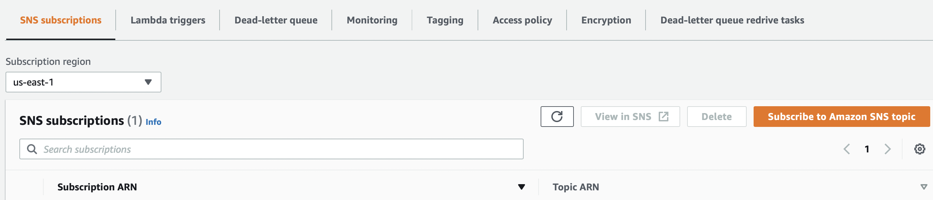
Task: Switch to the Encryption tab
Action: coord(606,20)
